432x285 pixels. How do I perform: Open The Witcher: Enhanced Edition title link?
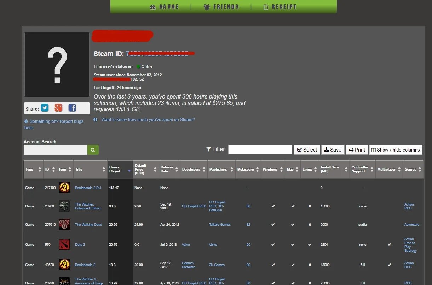(x=88, y=206)
